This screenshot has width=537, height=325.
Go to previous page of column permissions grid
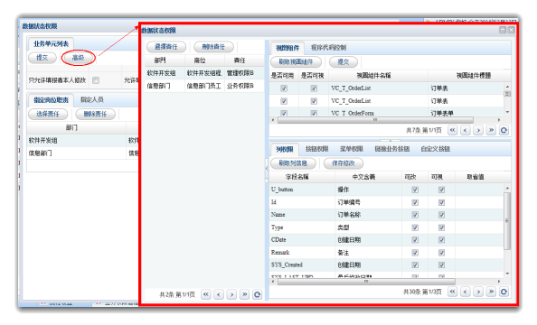point(466,292)
